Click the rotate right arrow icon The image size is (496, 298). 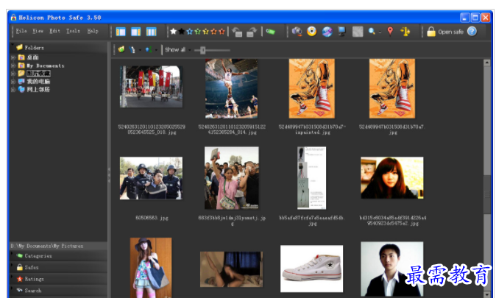click(x=252, y=32)
